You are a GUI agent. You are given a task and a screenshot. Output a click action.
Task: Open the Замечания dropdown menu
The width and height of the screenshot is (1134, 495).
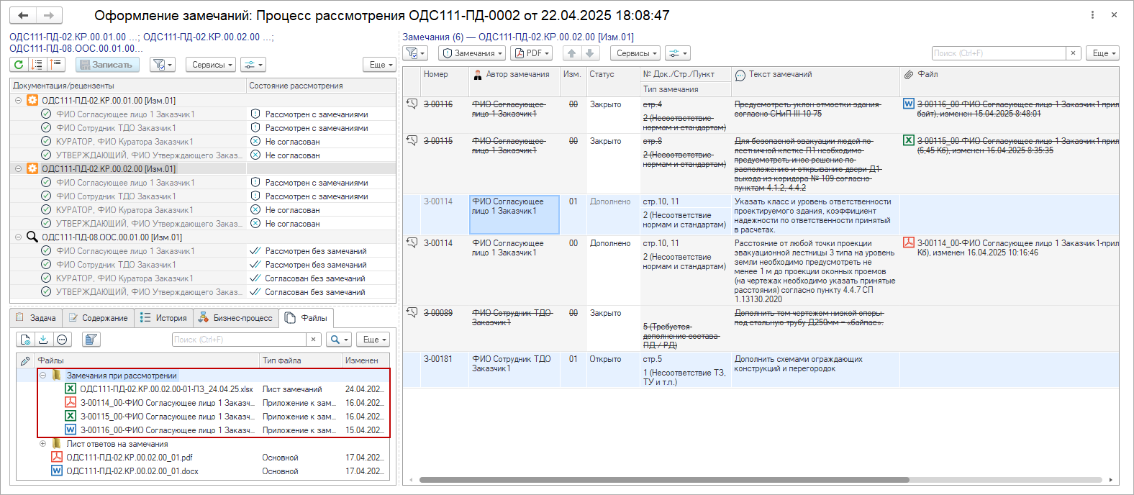471,53
